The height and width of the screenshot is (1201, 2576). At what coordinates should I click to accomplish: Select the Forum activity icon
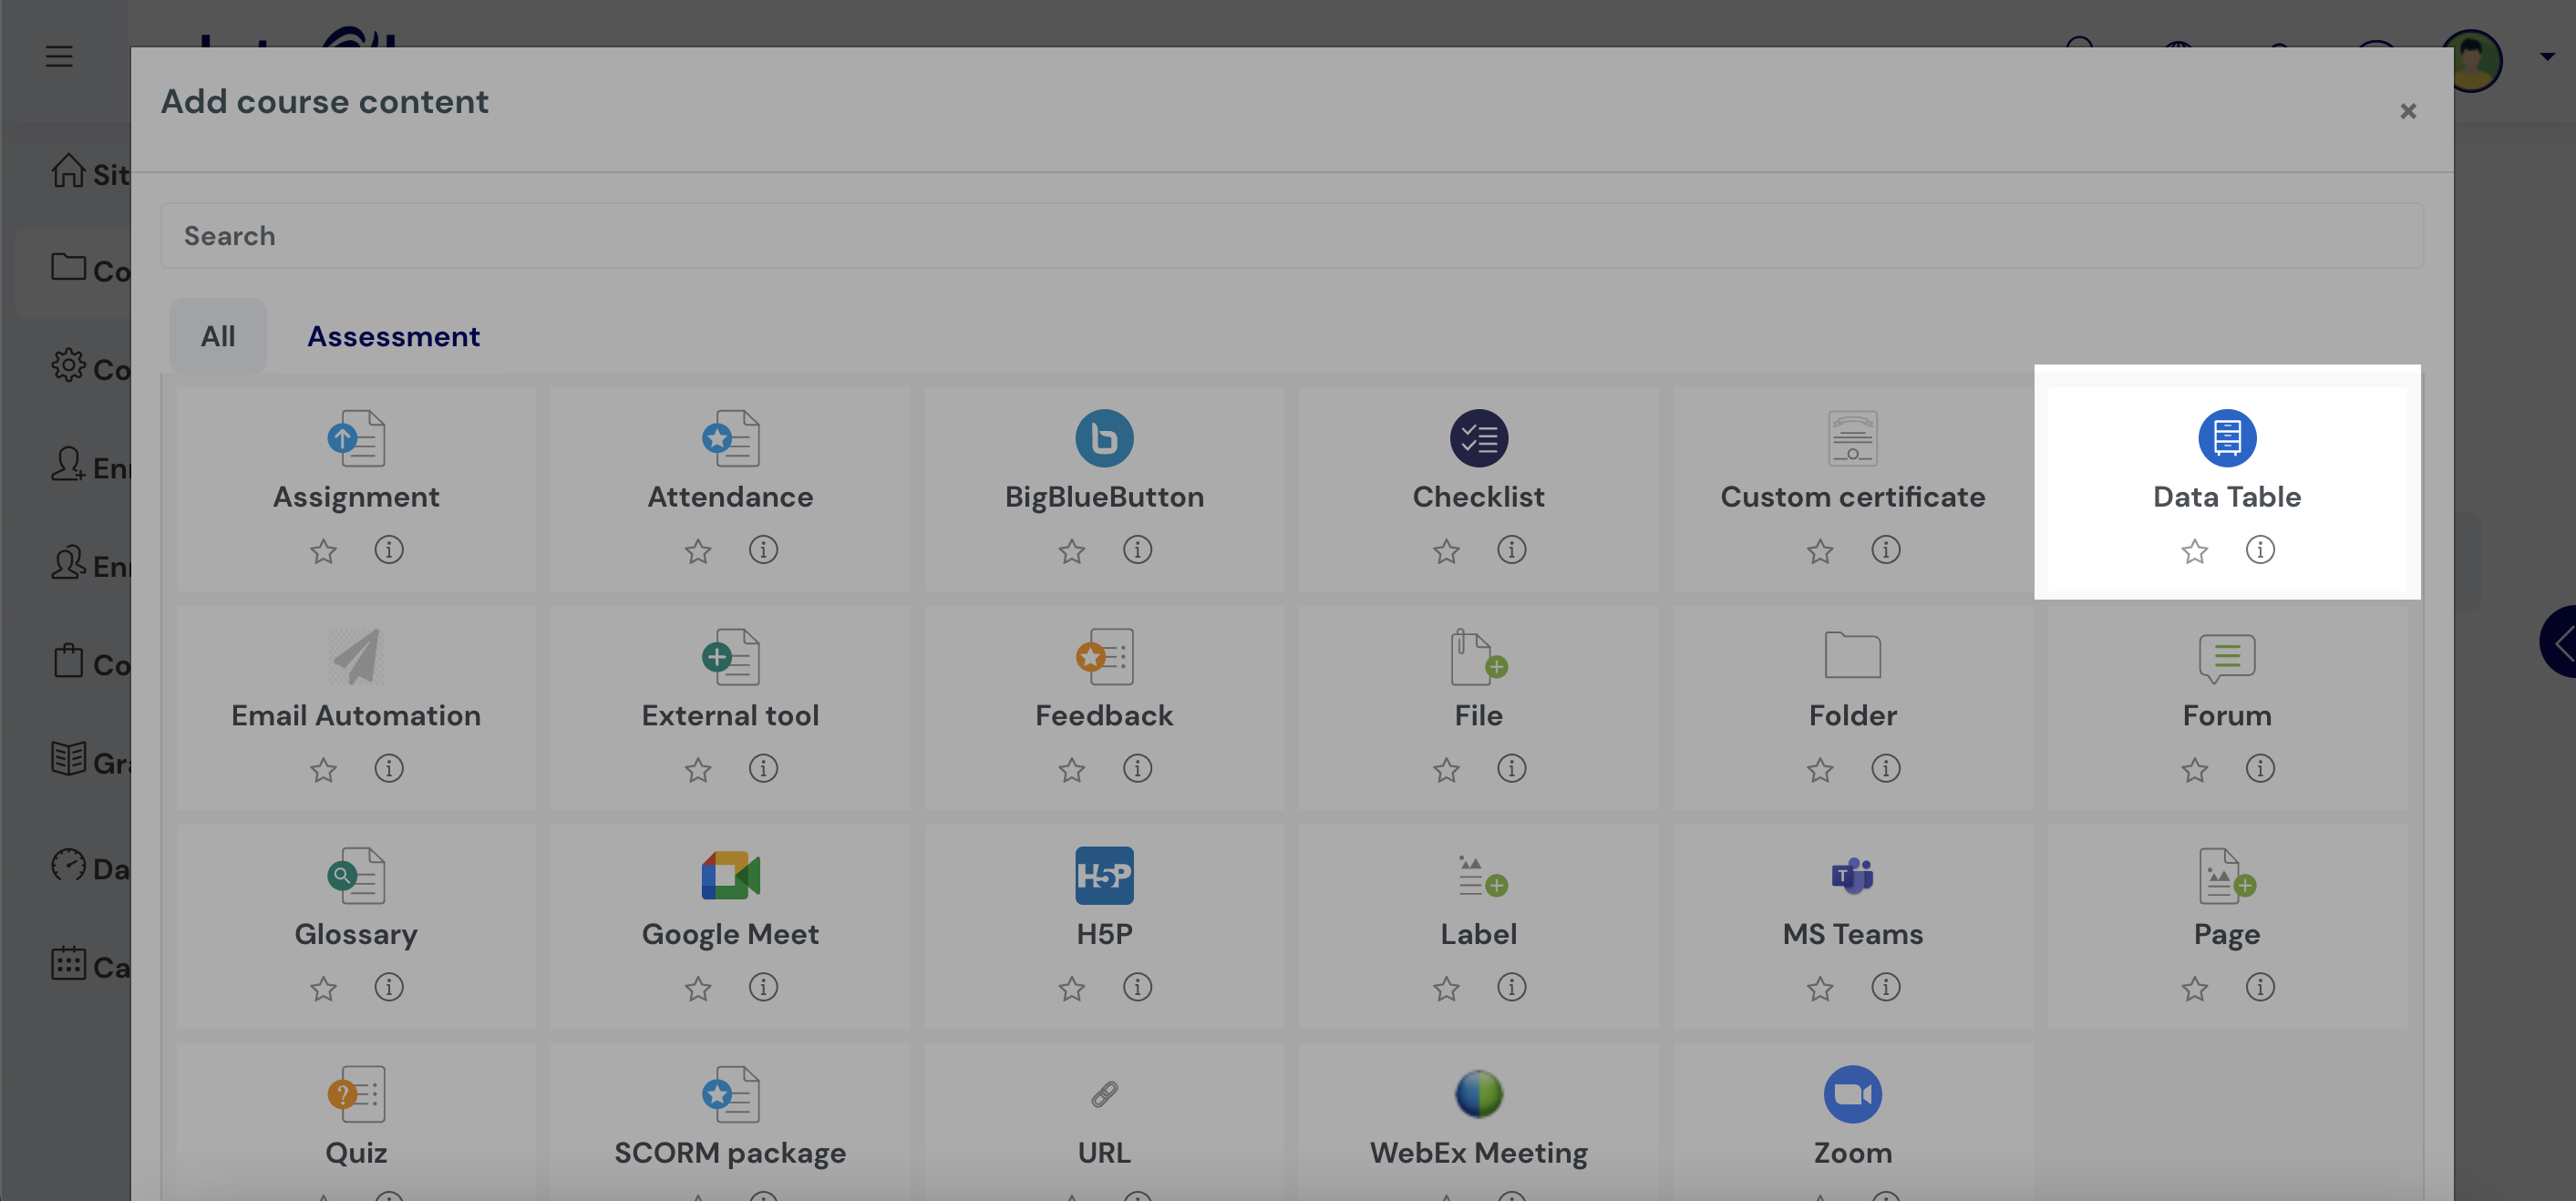pyautogui.click(x=2226, y=657)
